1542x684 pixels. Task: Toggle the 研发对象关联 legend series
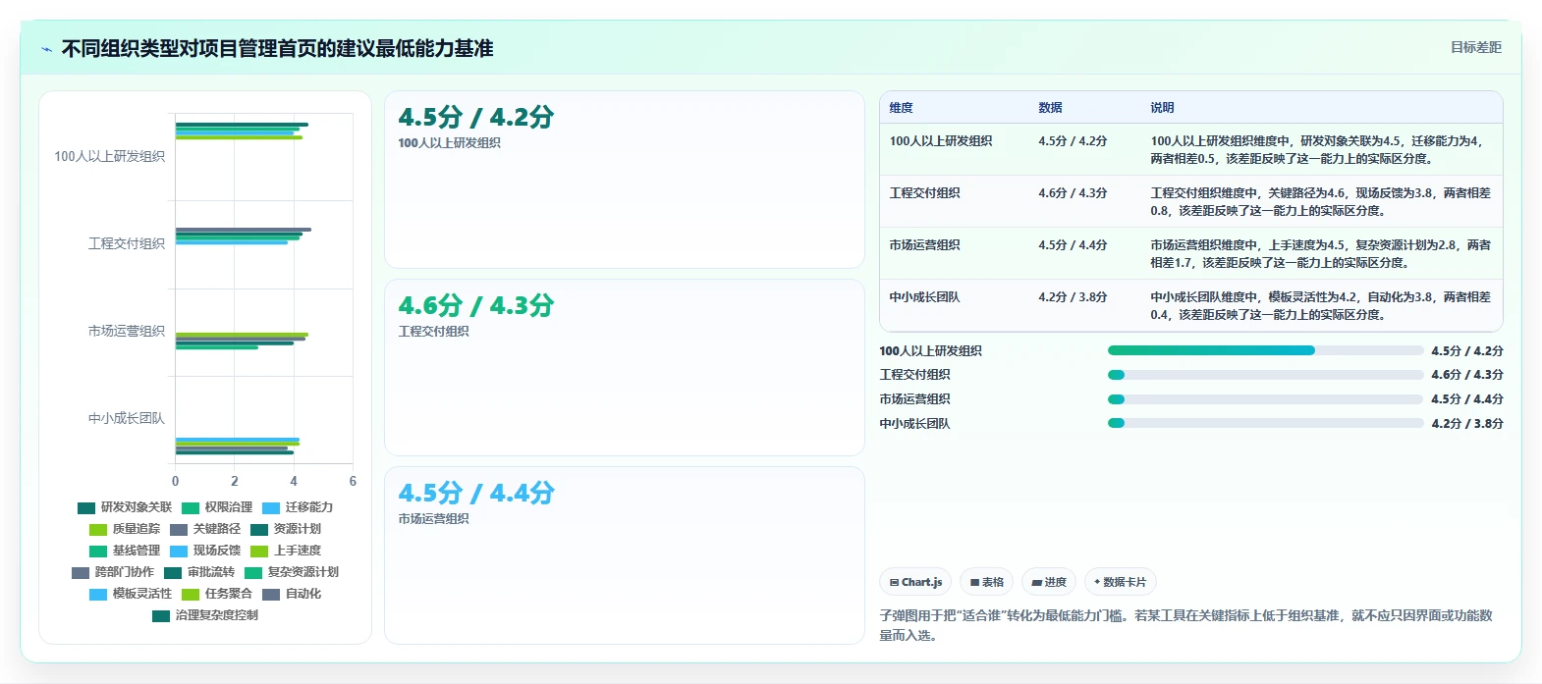point(125,507)
